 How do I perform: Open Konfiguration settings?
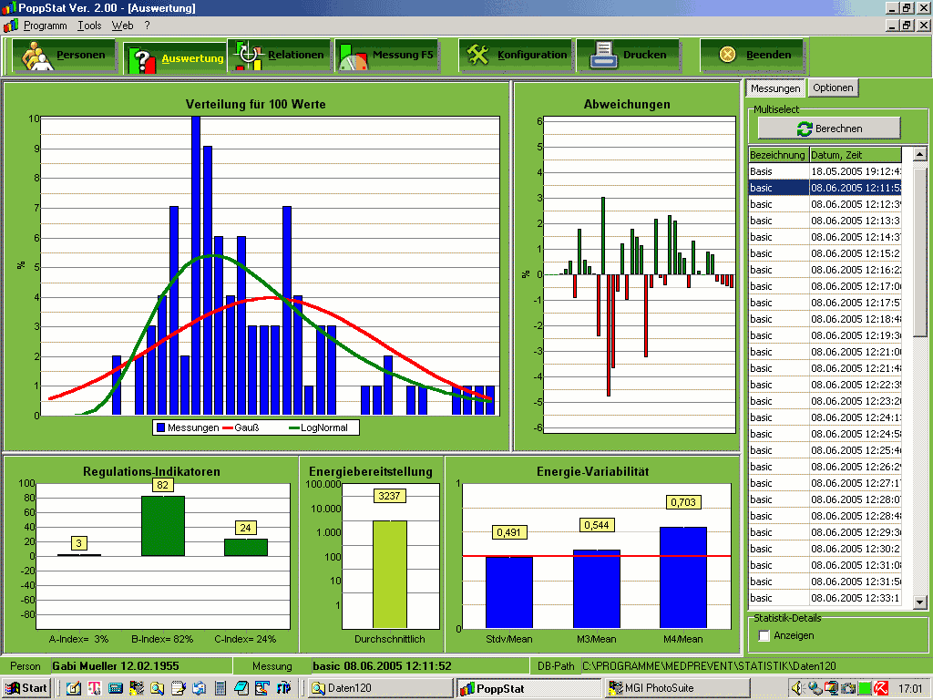tap(516, 56)
